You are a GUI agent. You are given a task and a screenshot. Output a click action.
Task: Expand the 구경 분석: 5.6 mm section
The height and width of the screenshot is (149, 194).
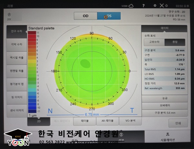165,113
